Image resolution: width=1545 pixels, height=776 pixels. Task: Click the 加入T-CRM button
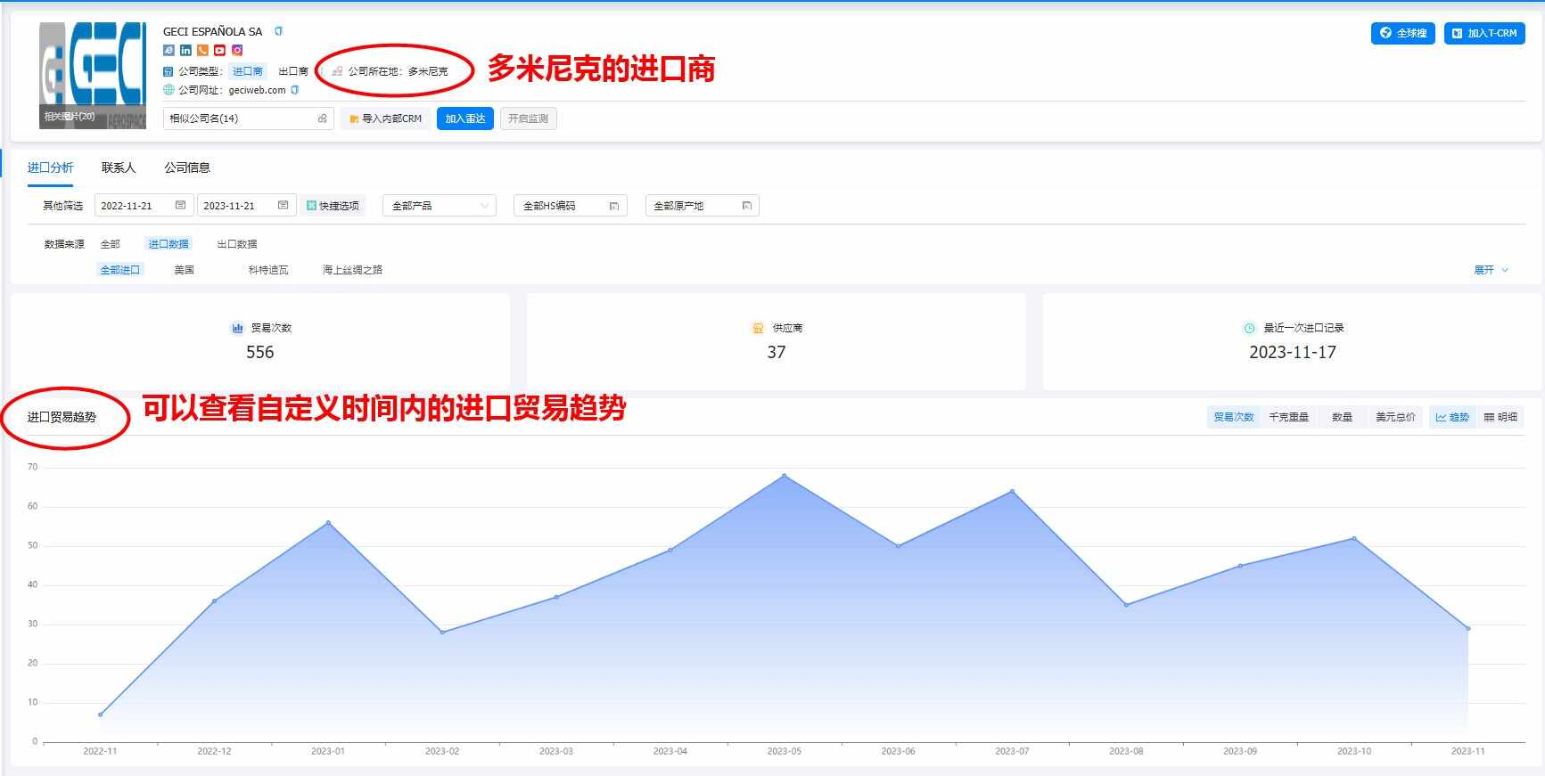tap(1484, 33)
